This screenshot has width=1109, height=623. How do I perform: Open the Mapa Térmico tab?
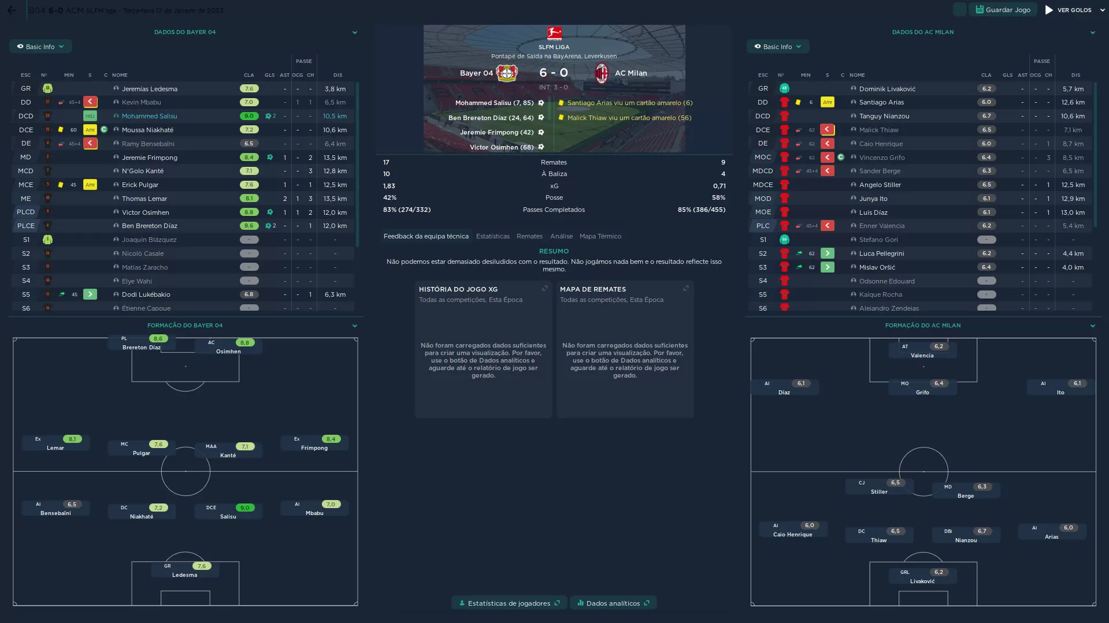(600, 236)
